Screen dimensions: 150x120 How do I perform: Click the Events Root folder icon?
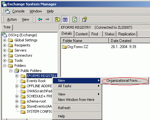[23, 81]
